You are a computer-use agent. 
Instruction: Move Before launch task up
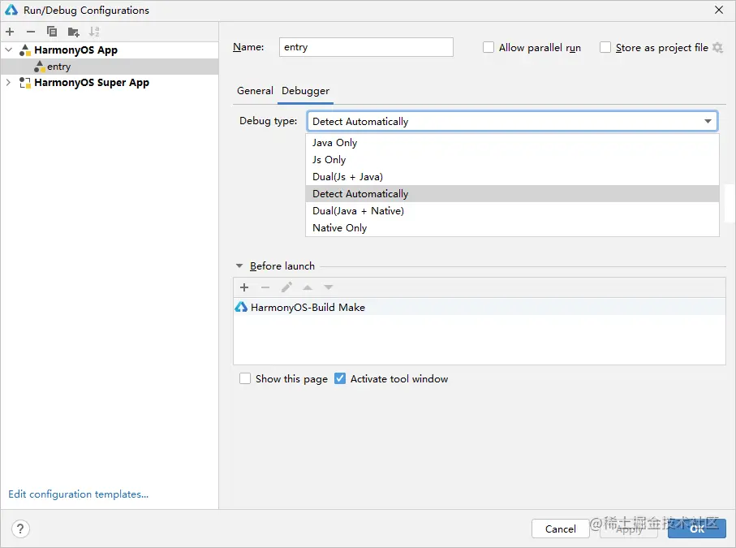pyautogui.click(x=308, y=287)
